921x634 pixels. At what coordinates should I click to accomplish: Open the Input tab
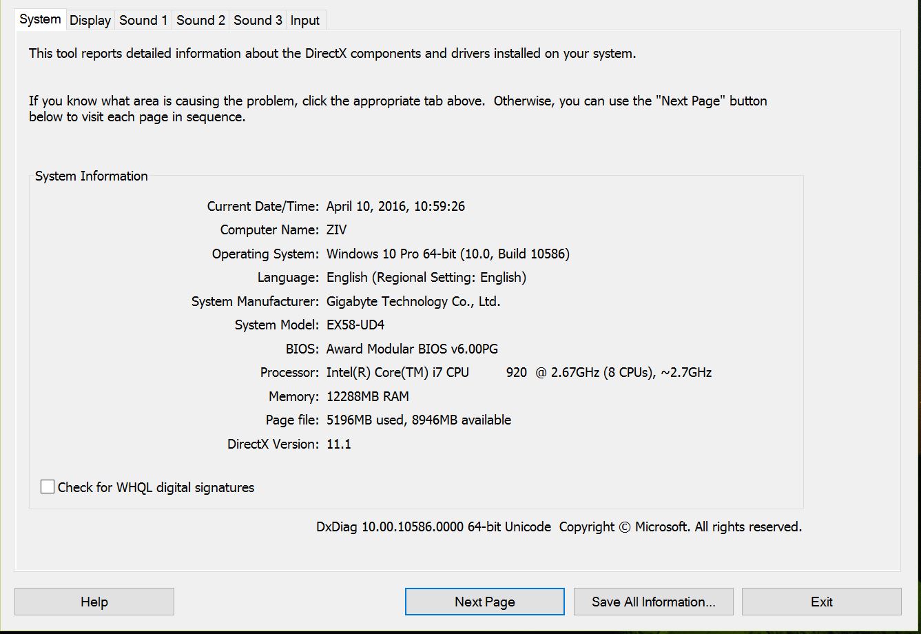point(305,21)
